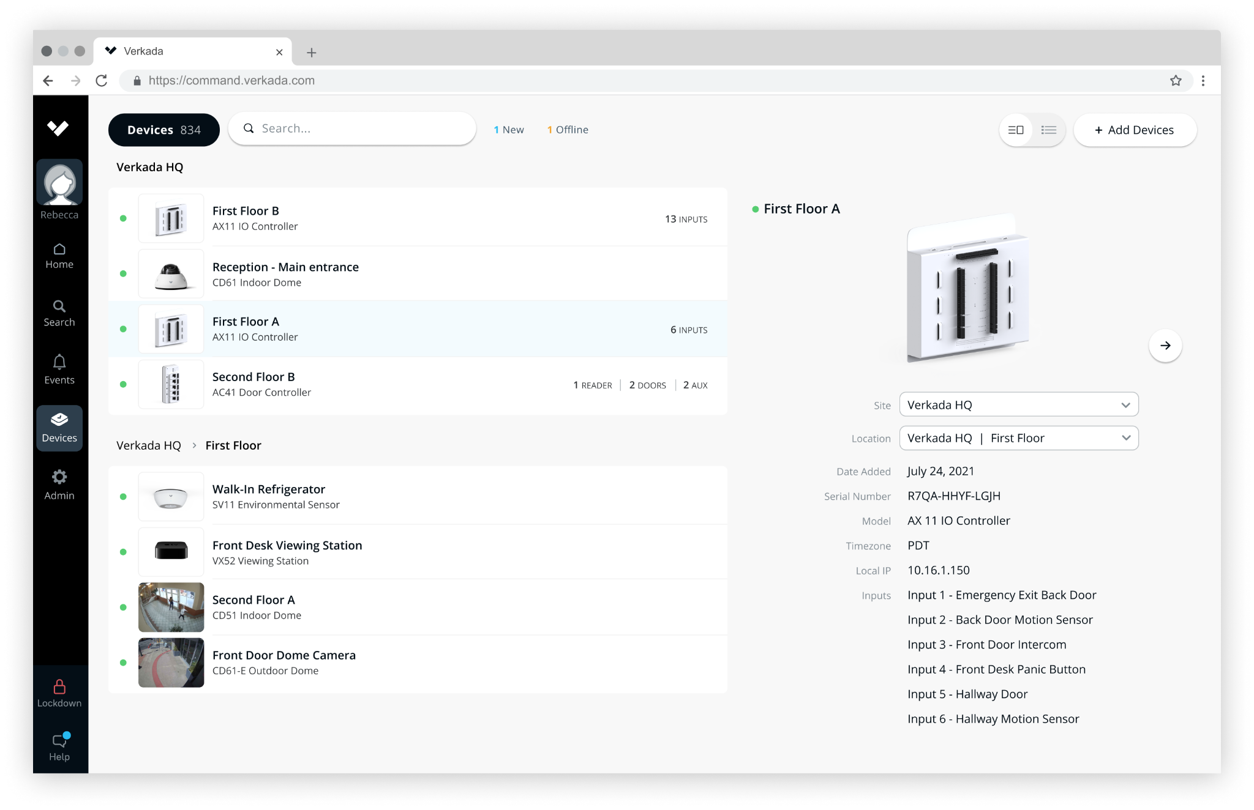Click Verkada HQ breadcrumb link
1254x810 pixels.
click(149, 445)
